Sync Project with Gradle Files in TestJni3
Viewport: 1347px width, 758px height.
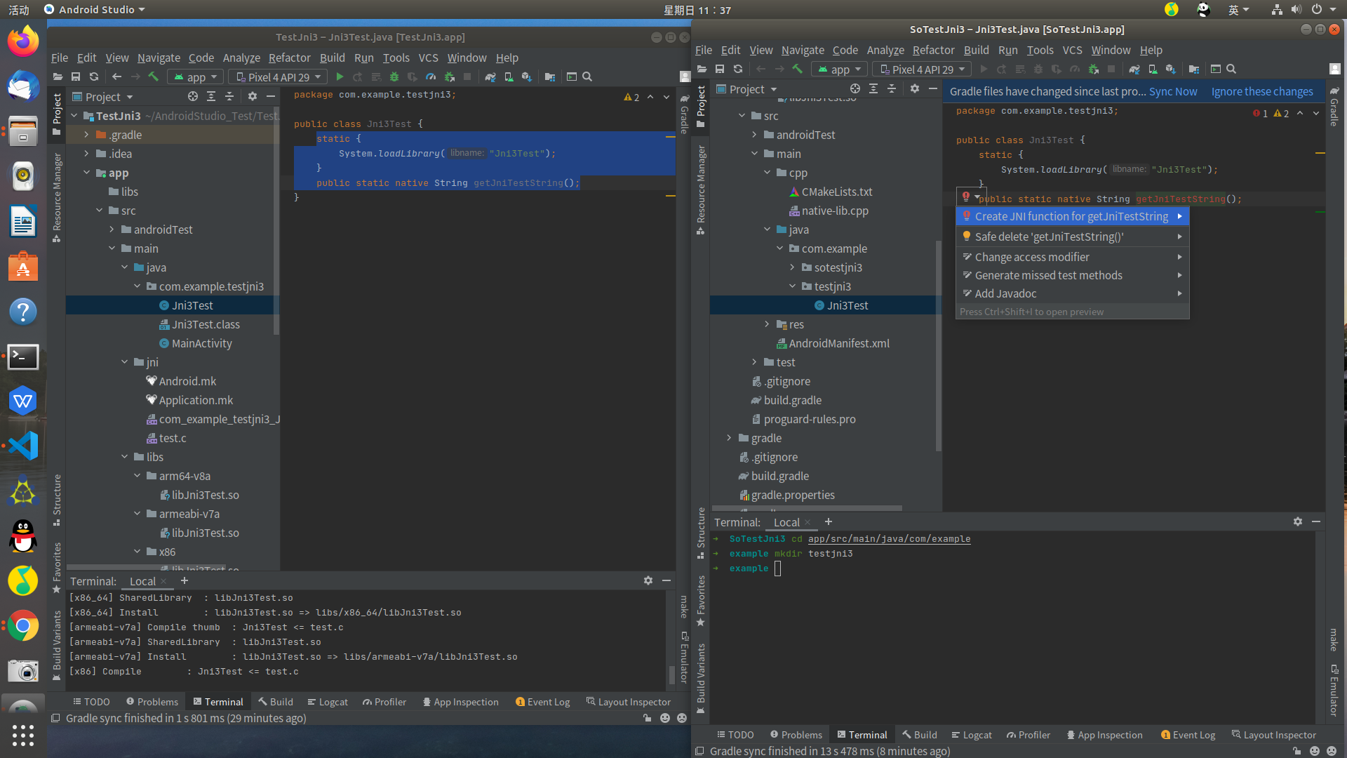[490, 77]
